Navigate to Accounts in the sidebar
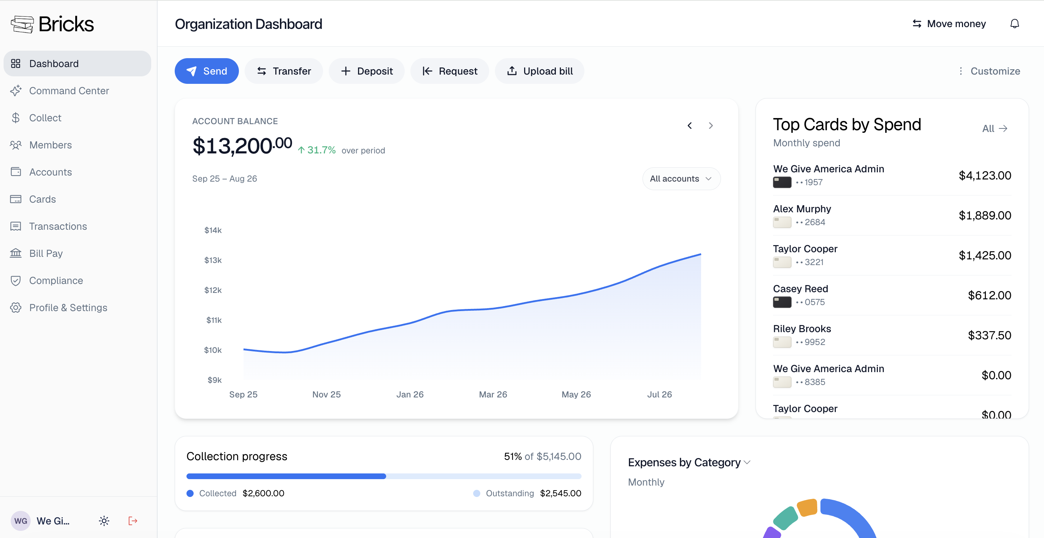This screenshot has height=538, width=1044. [77, 172]
